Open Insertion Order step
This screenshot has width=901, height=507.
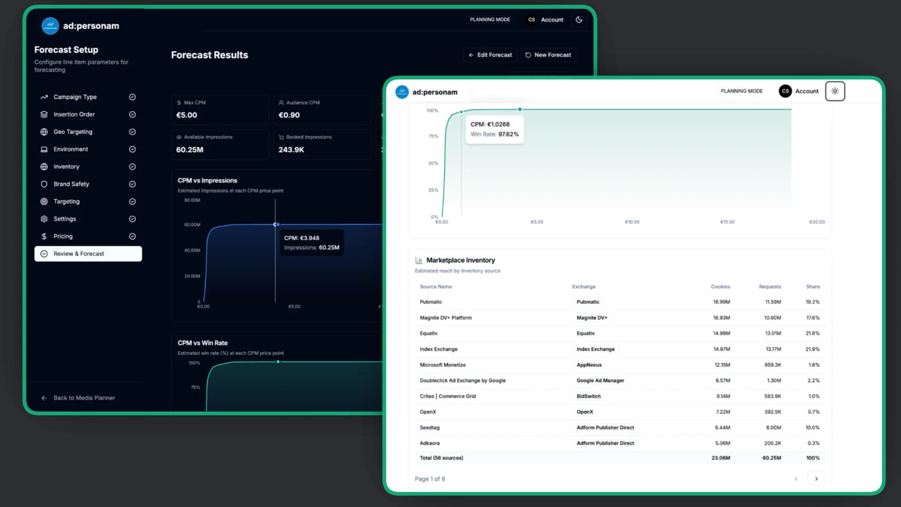tap(88, 115)
